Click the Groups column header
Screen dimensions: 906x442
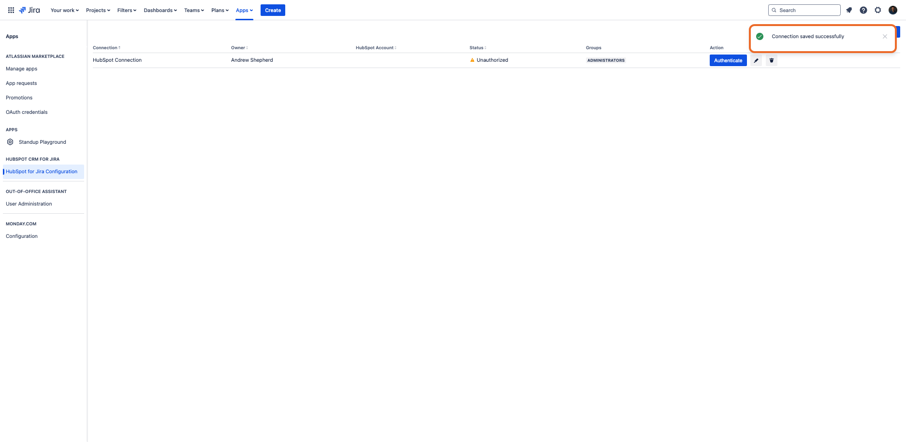pos(594,48)
